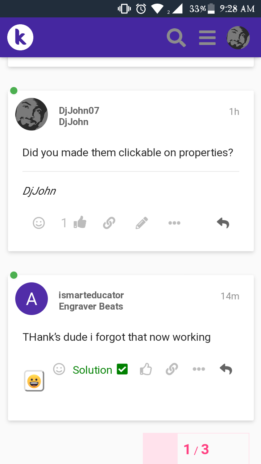
Task: Copy link of ismarteducator's post
Action: click(x=171, y=369)
